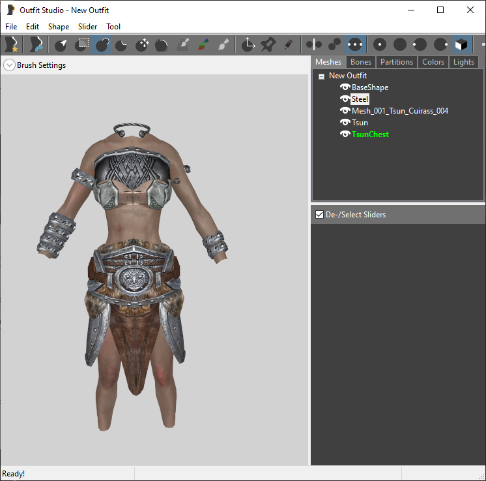Click the Ready! status bar text
The image size is (486, 481).
point(13,474)
